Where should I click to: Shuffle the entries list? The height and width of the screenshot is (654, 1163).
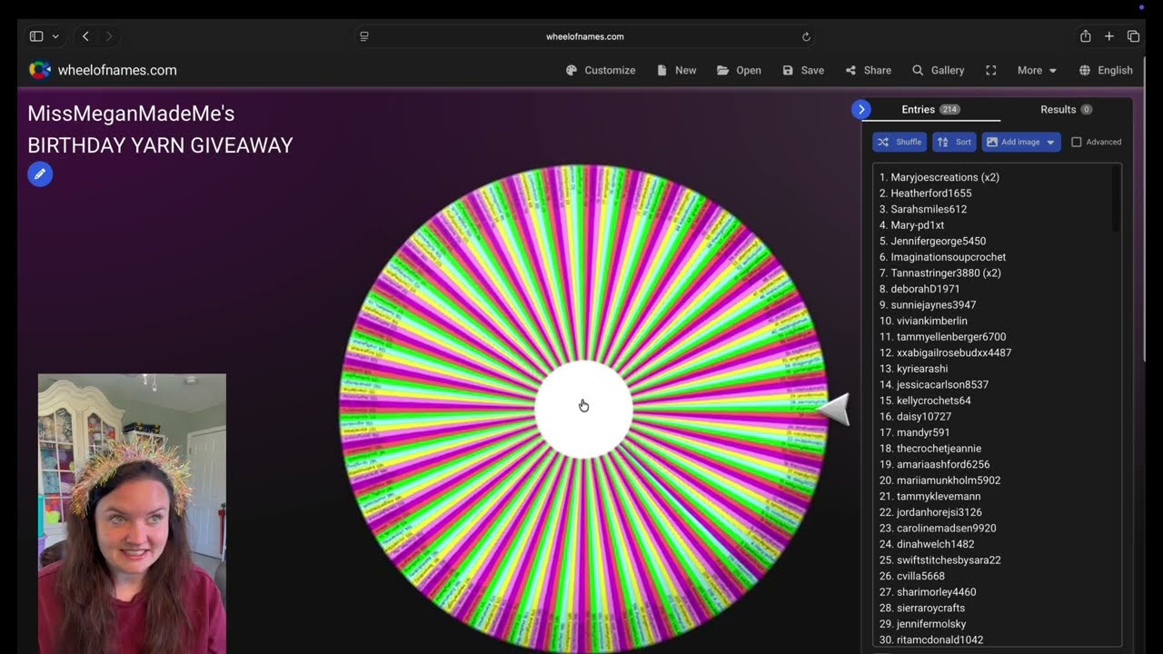pyautogui.click(x=900, y=142)
